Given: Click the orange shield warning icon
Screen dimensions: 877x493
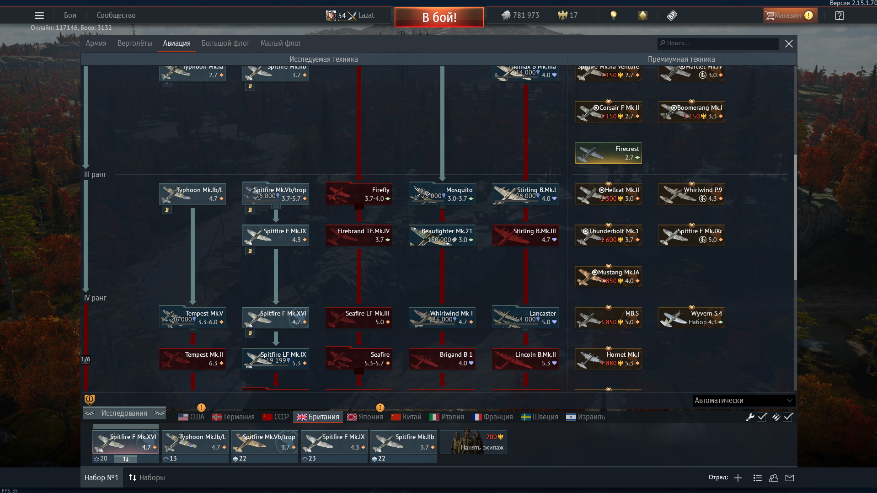Looking at the screenshot, I should 90,400.
